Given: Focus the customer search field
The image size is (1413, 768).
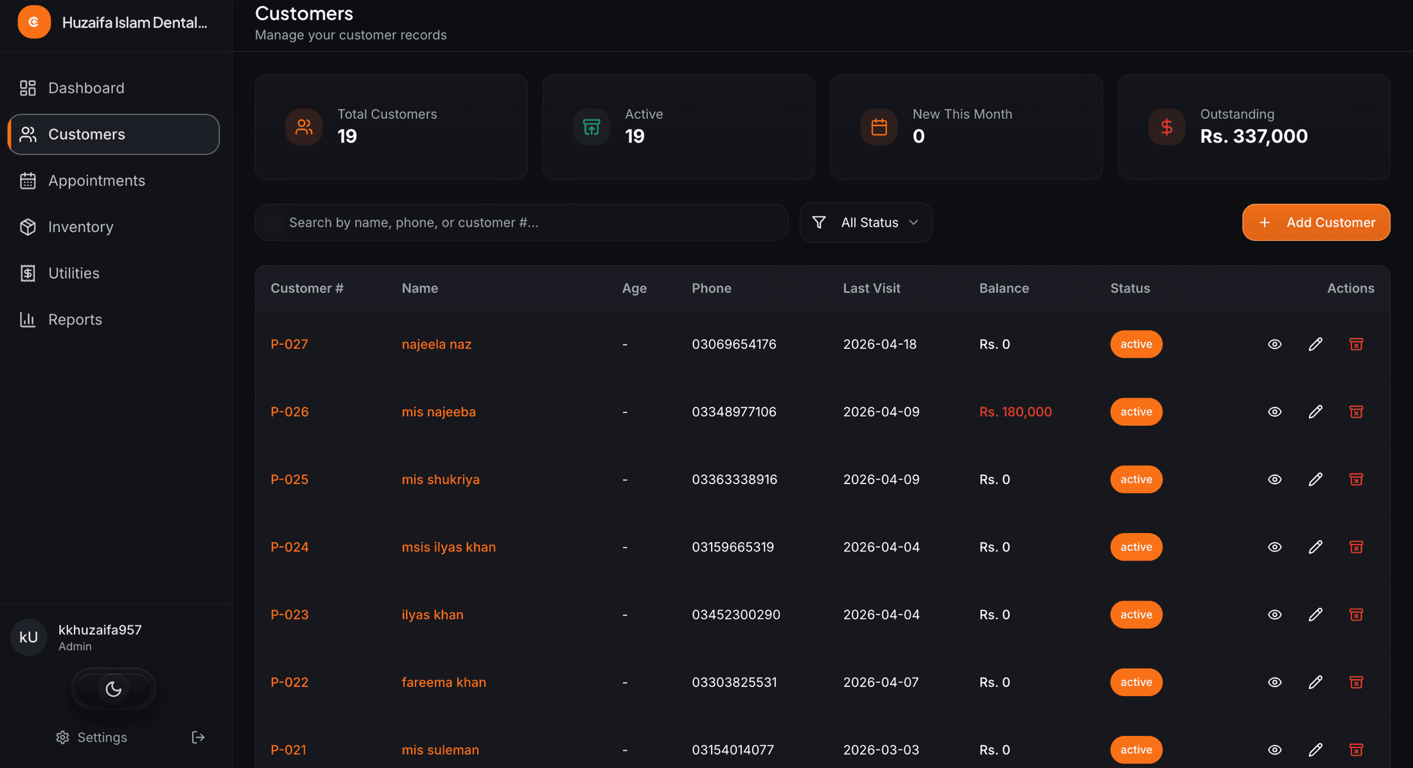Looking at the screenshot, I should 522,222.
